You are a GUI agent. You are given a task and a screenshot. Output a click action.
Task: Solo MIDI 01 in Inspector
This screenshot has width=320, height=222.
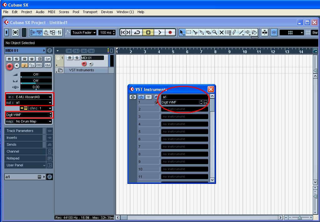(x=17, y=59)
